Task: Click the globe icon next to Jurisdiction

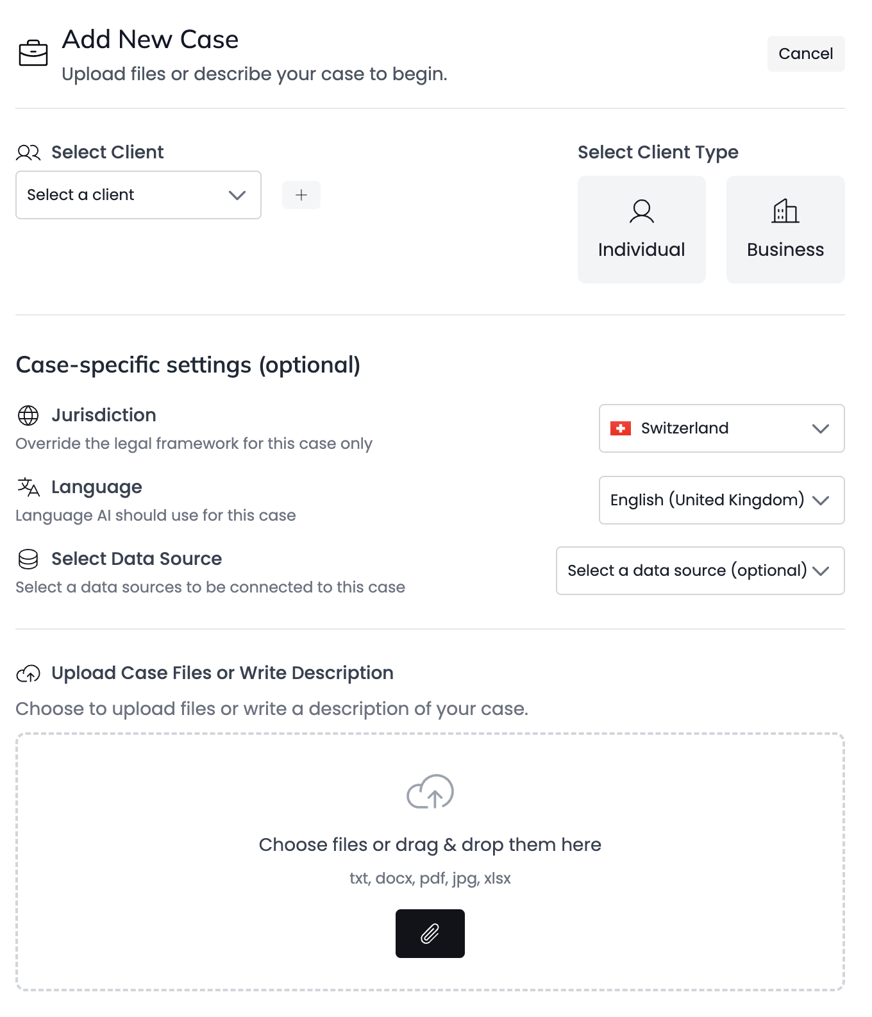Action: pyautogui.click(x=28, y=416)
